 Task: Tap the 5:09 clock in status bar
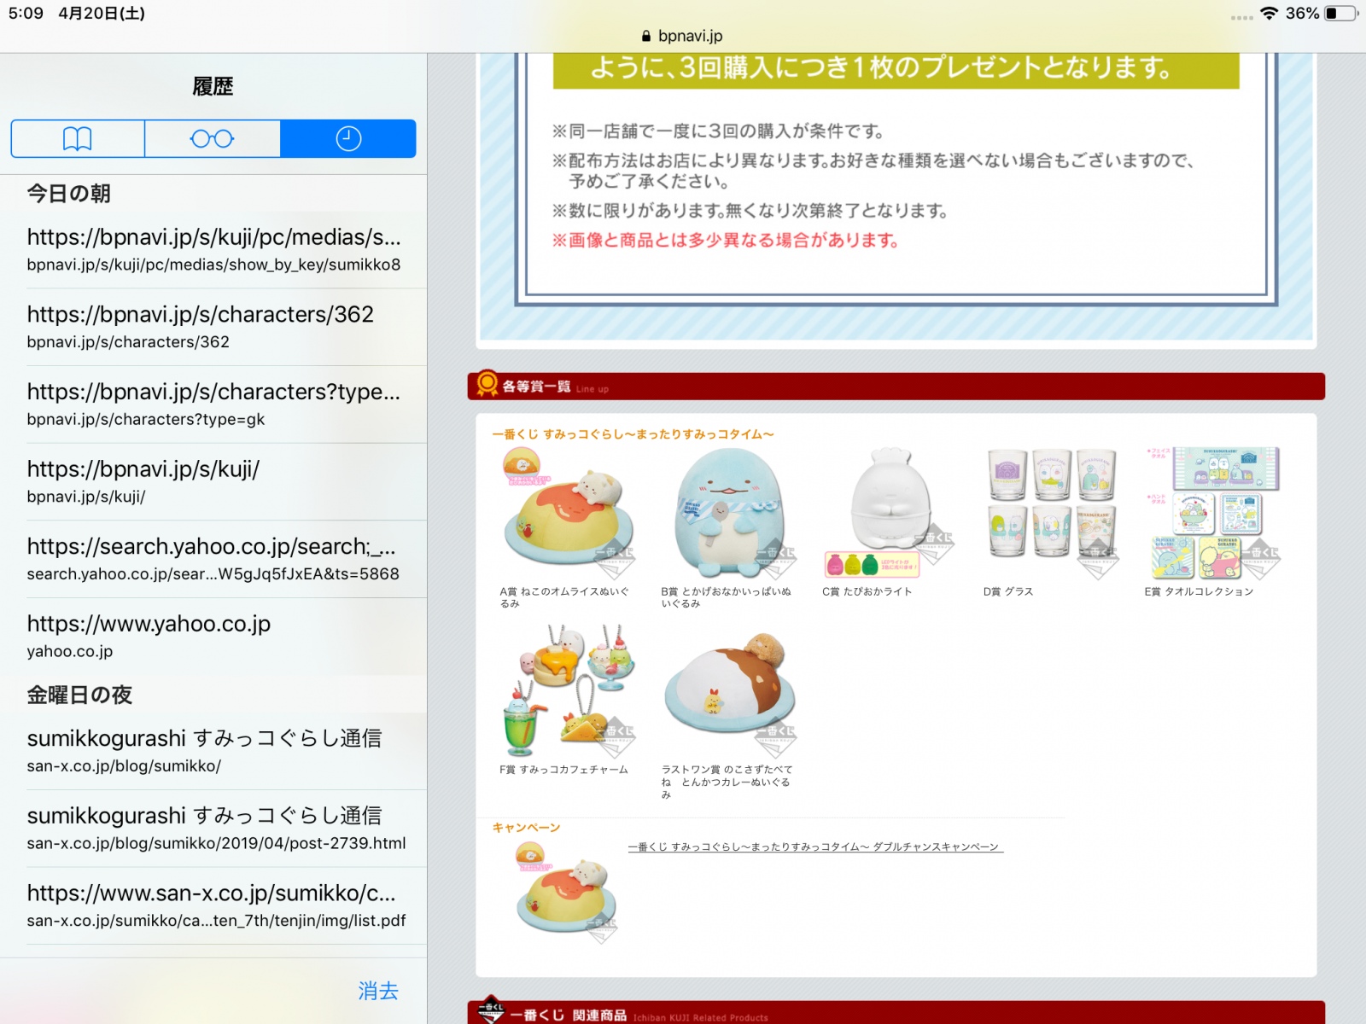tap(26, 14)
